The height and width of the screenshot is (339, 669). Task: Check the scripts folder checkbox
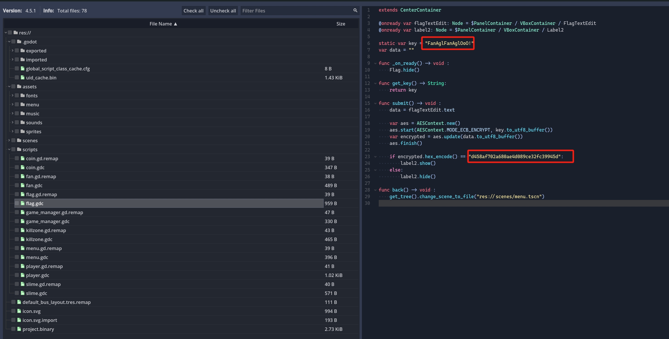(13, 149)
